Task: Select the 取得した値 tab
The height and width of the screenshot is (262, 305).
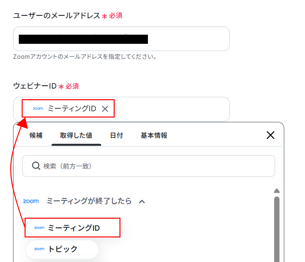Action: (76, 135)
